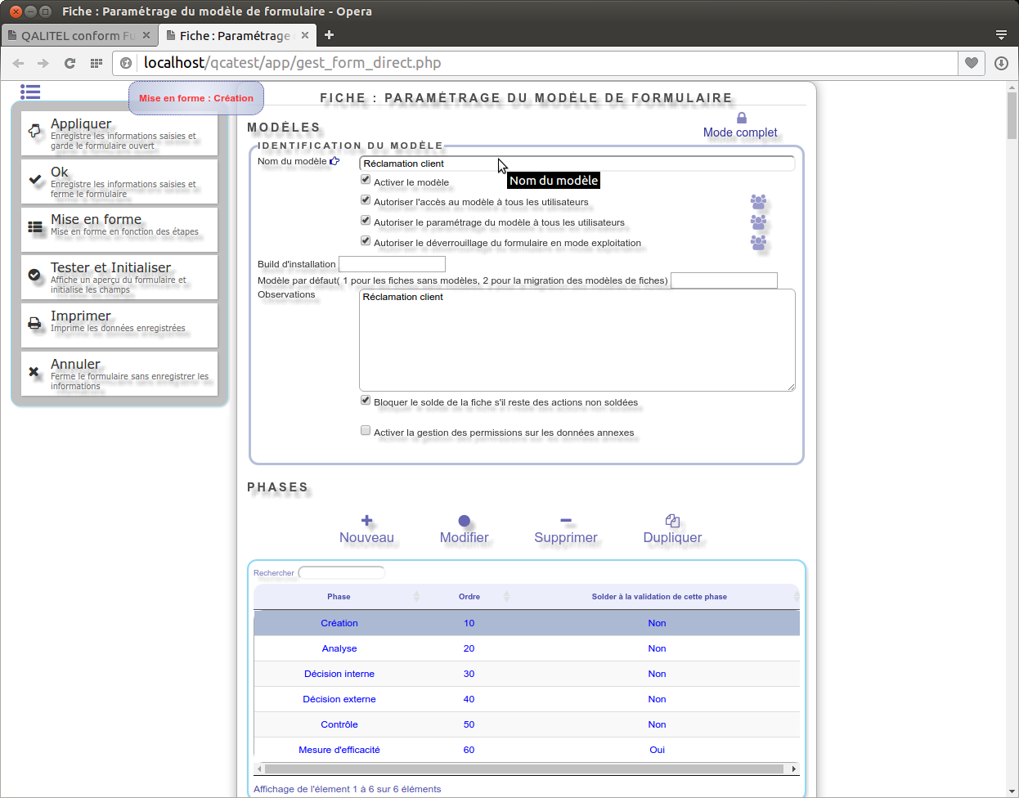Click the Mode complet link
The height and width of the screenshot is (798, 1019).
click(740, 132)
